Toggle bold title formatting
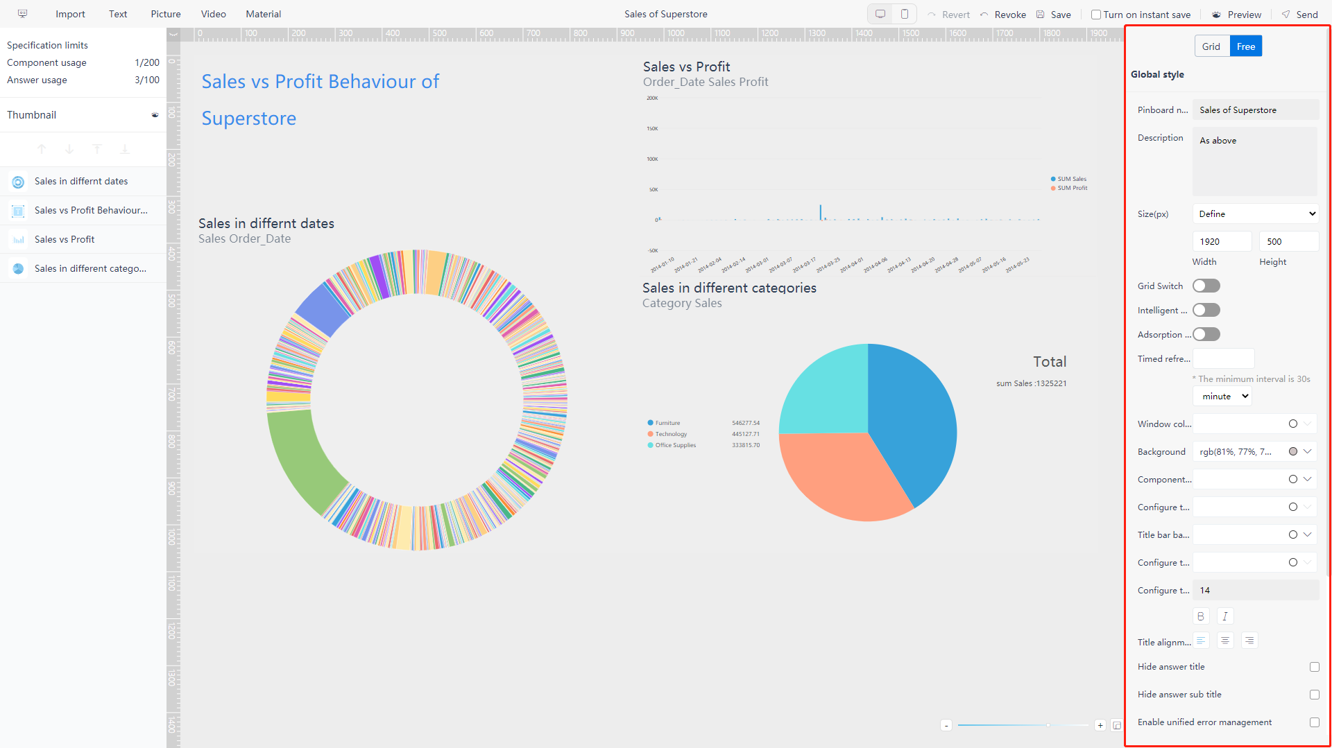Screen dimensions: 1332x748 pos(1201,616)
